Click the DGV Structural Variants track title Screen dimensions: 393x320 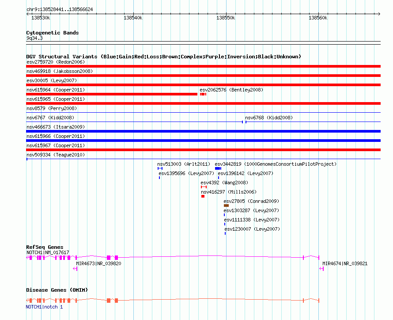(163, 57)
